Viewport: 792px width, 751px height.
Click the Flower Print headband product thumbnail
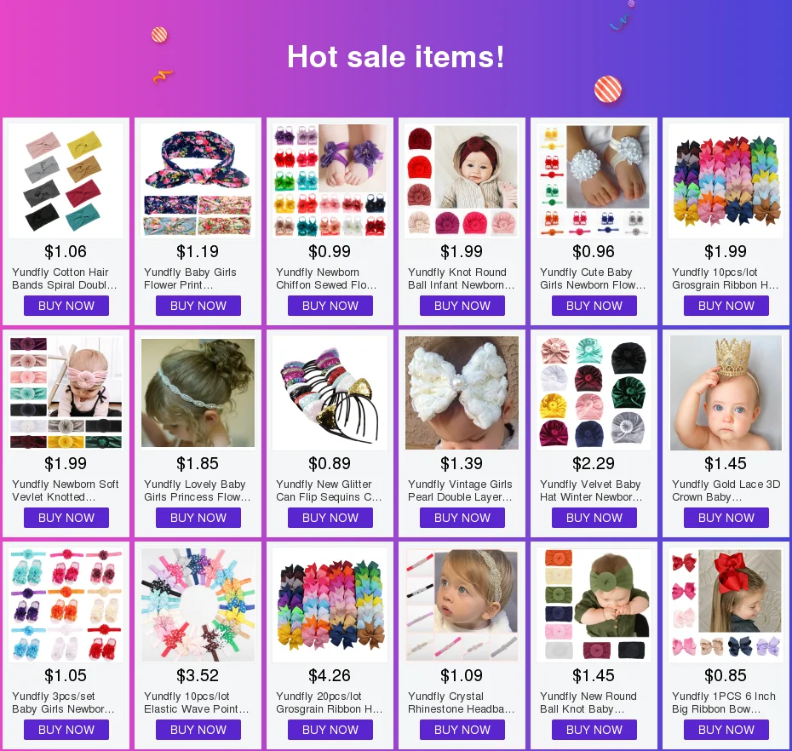(x=198, y=181)
